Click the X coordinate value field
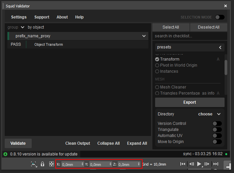Viewport: 234px width, 173px height. [71, 164]
